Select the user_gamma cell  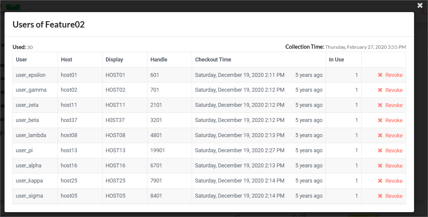(x=35, y=90)
